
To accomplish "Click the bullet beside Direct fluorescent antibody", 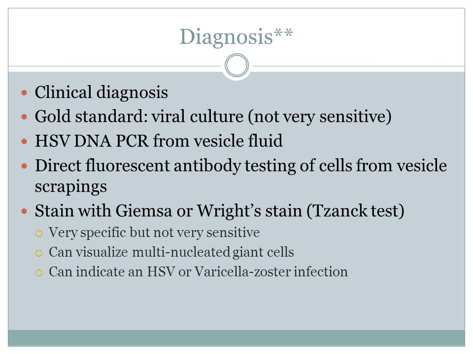I will pos(25,166).
